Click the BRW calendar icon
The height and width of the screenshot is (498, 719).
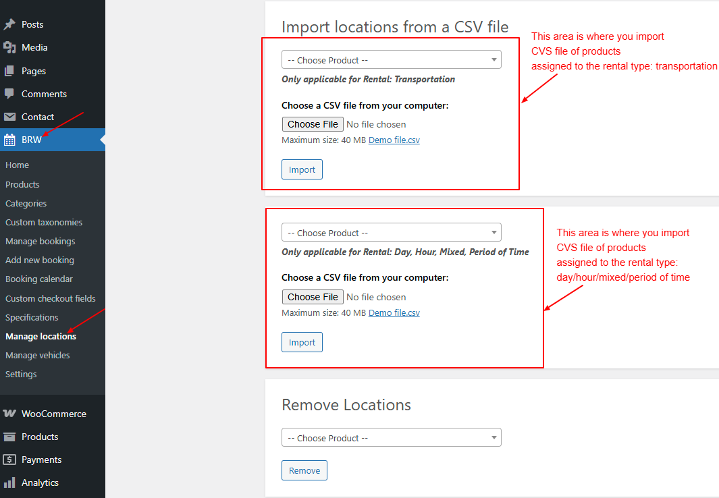coord(9,140)
